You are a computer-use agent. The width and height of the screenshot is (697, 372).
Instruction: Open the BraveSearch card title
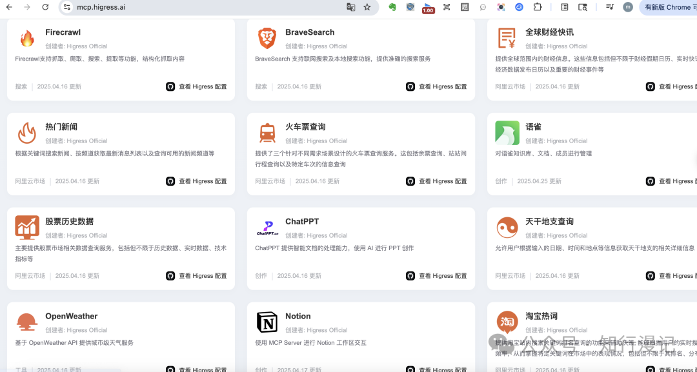(310, 32)
